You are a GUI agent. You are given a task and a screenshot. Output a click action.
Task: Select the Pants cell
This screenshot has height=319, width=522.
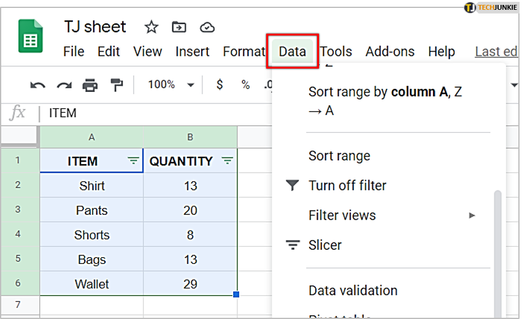pos(91,210)
